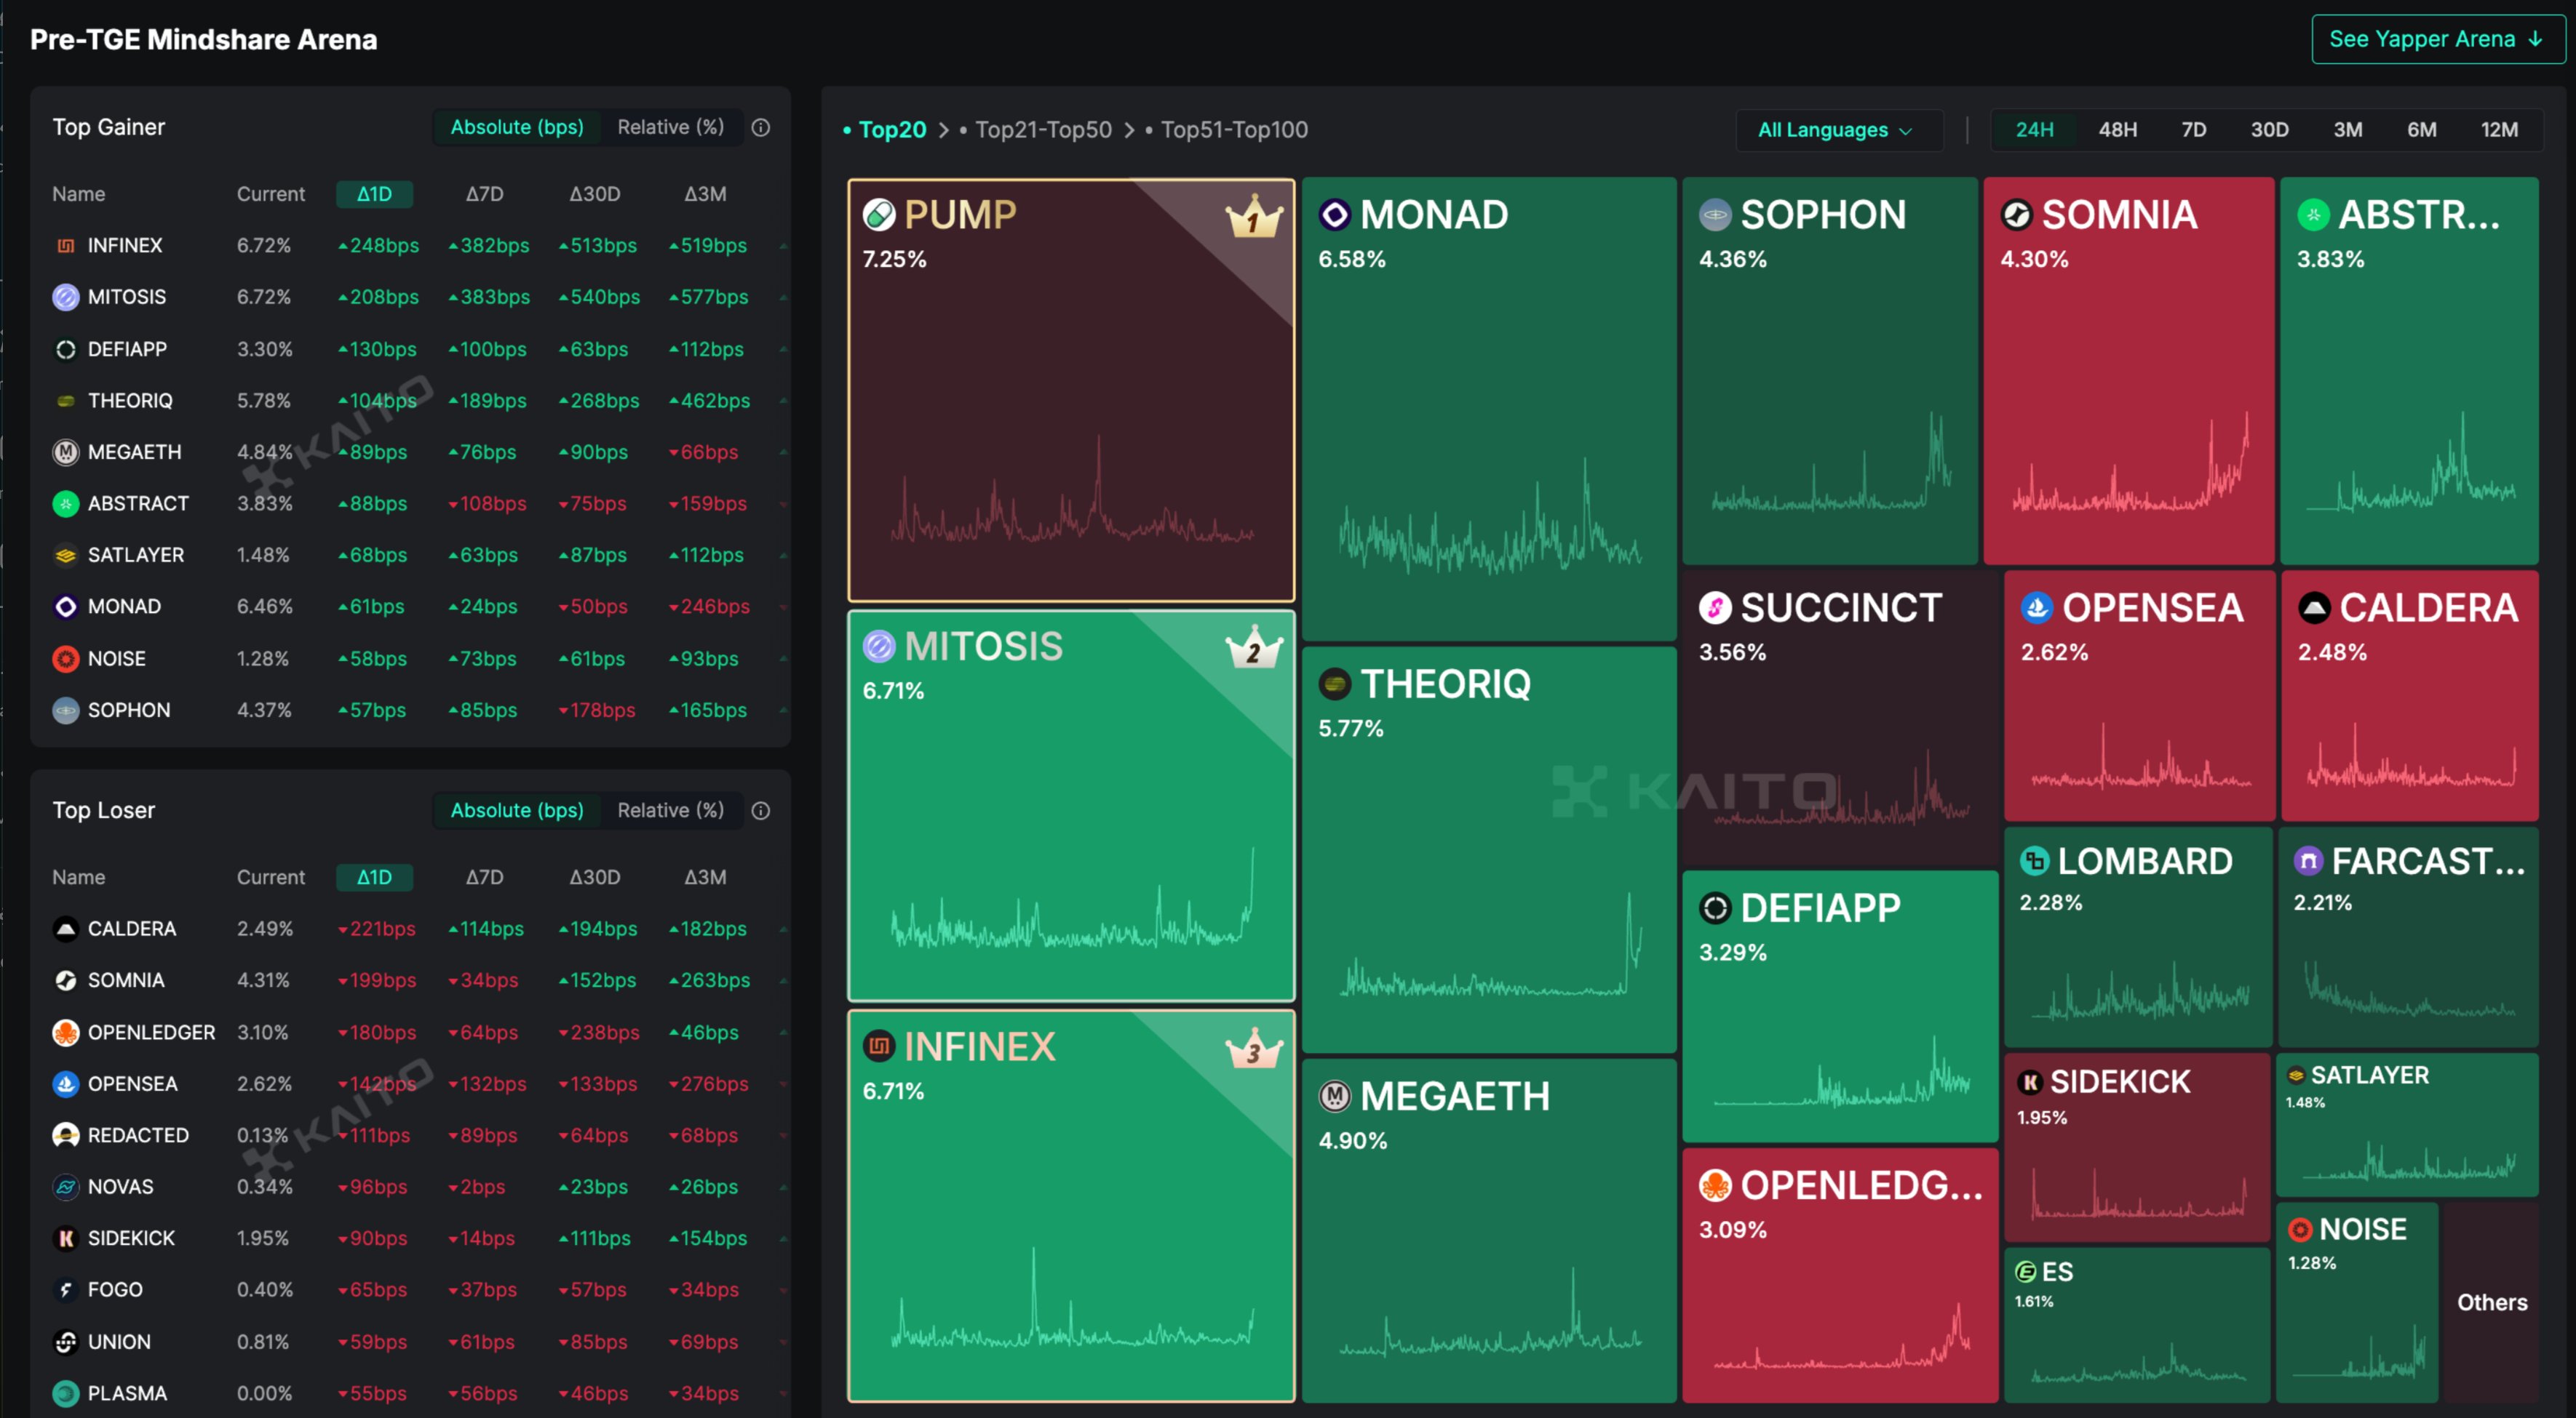Sort Top Gainer by Δ7D column
The image size is (2576, 1418).
[484, 194]
